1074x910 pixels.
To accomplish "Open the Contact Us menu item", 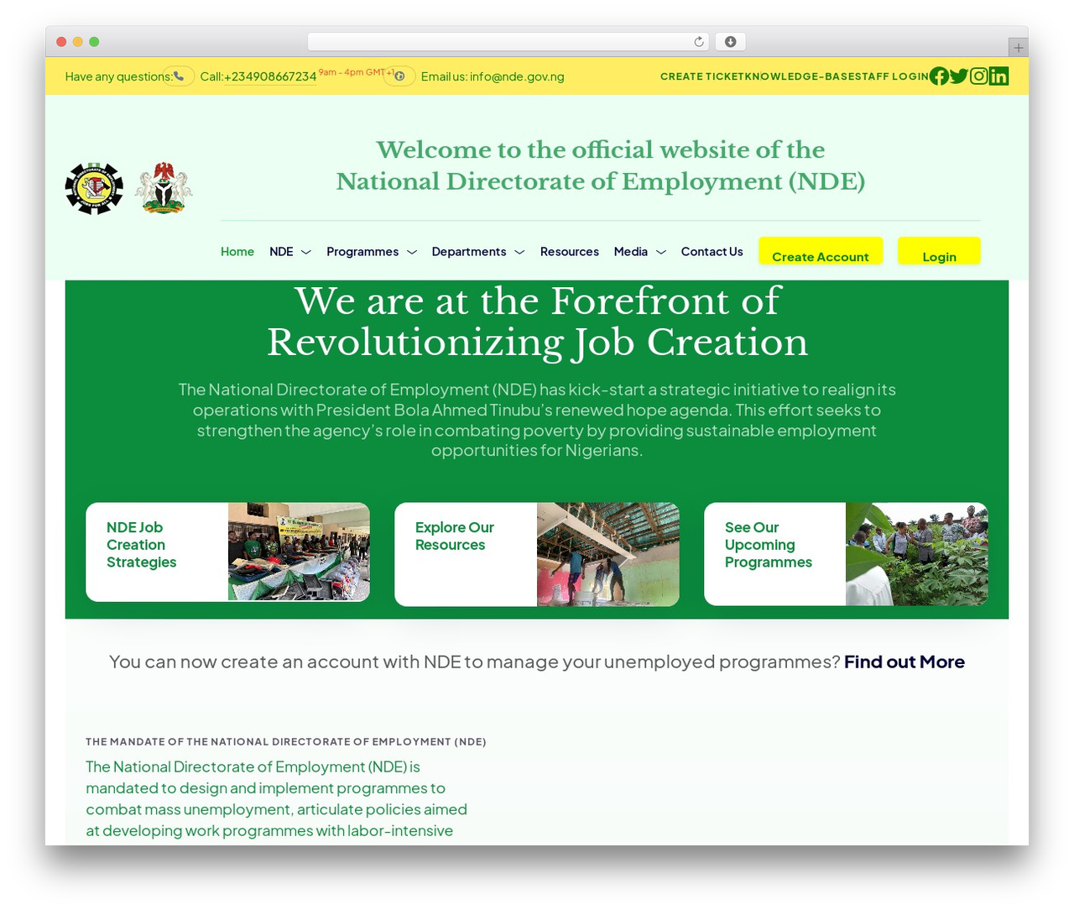I will tap(712, 252).
